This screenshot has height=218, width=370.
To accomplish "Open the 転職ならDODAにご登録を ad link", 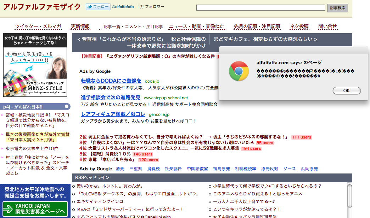I will 111,81.
